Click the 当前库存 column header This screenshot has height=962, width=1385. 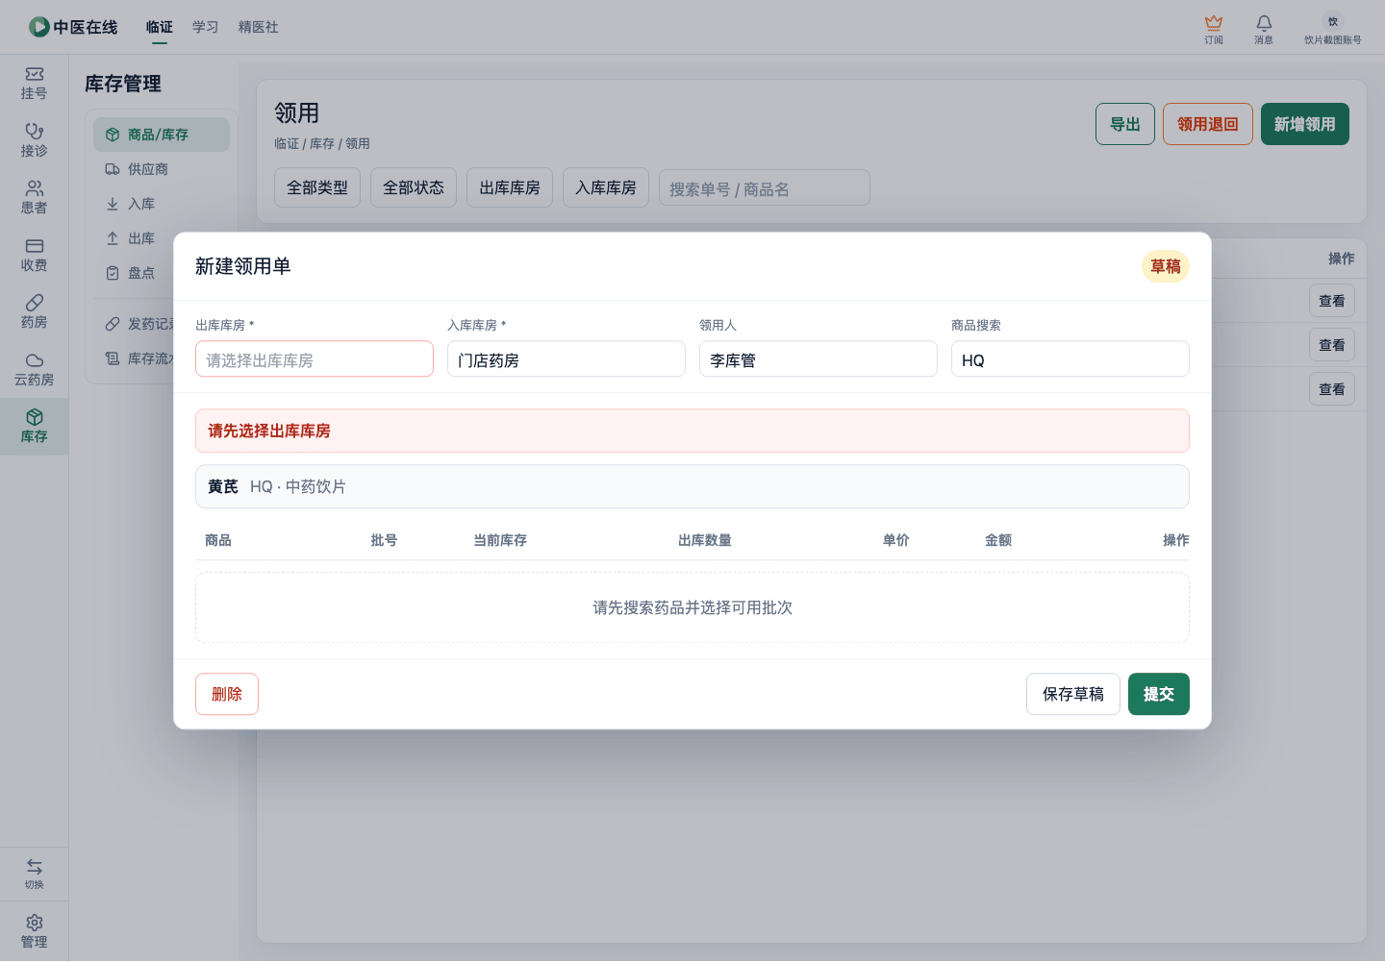[500, 540]
